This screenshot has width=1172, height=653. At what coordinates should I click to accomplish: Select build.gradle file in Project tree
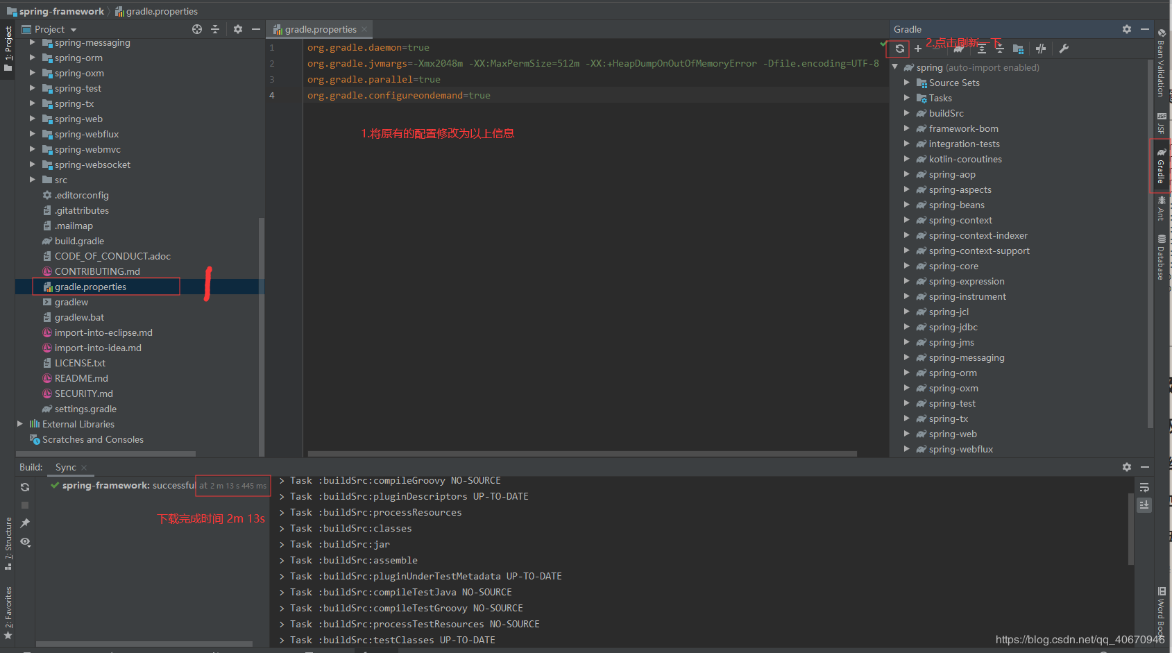tap(79, 241)
